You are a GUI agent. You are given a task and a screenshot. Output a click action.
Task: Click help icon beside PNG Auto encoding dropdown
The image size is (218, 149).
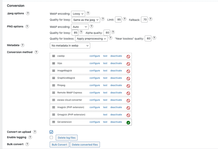pyautogui.click(x=92, y=26)
